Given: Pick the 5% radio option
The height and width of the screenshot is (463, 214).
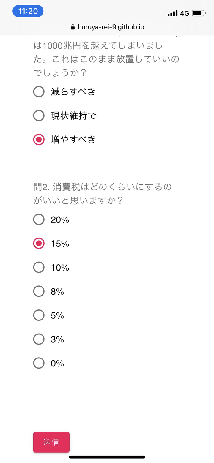Looking at the screenshot, I should [x=39, y=315].
